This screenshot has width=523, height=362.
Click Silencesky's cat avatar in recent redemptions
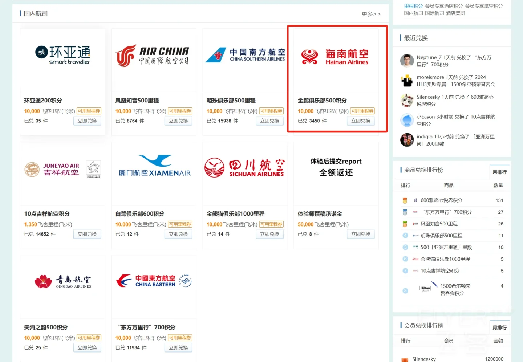point(407,101)
